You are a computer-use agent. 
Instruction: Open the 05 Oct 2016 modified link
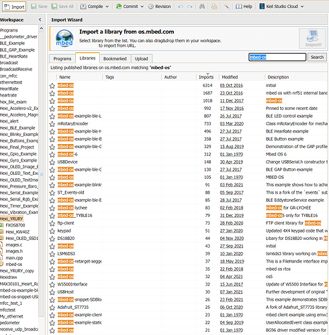231,86
